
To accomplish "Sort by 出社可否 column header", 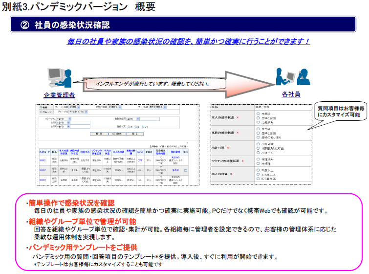I will coord(85,152).
